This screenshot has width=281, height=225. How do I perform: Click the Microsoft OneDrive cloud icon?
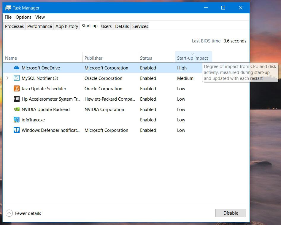pos(17,68)
